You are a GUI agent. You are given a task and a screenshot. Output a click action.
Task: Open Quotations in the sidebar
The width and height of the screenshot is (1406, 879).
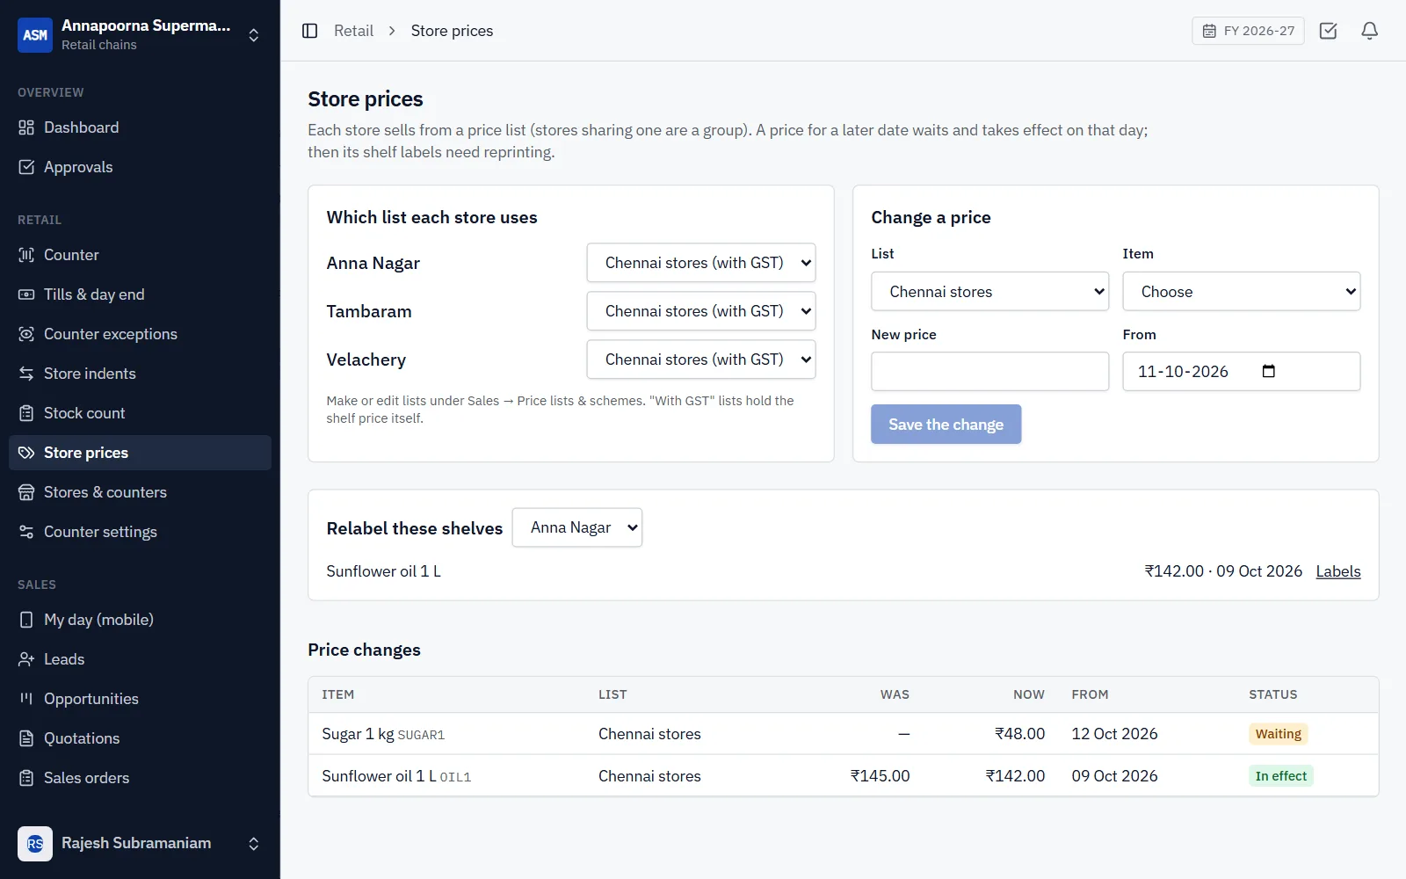pos(140,738)
